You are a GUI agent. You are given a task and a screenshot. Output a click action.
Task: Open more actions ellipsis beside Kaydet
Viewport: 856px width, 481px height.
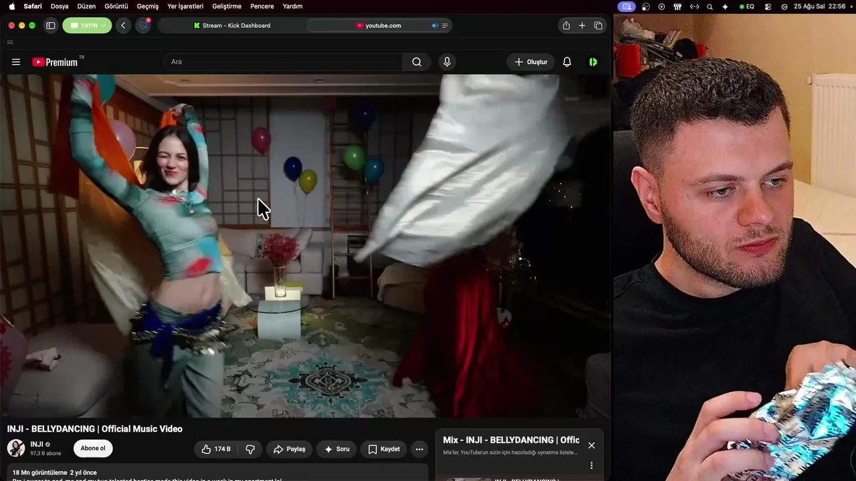point(419,449)
